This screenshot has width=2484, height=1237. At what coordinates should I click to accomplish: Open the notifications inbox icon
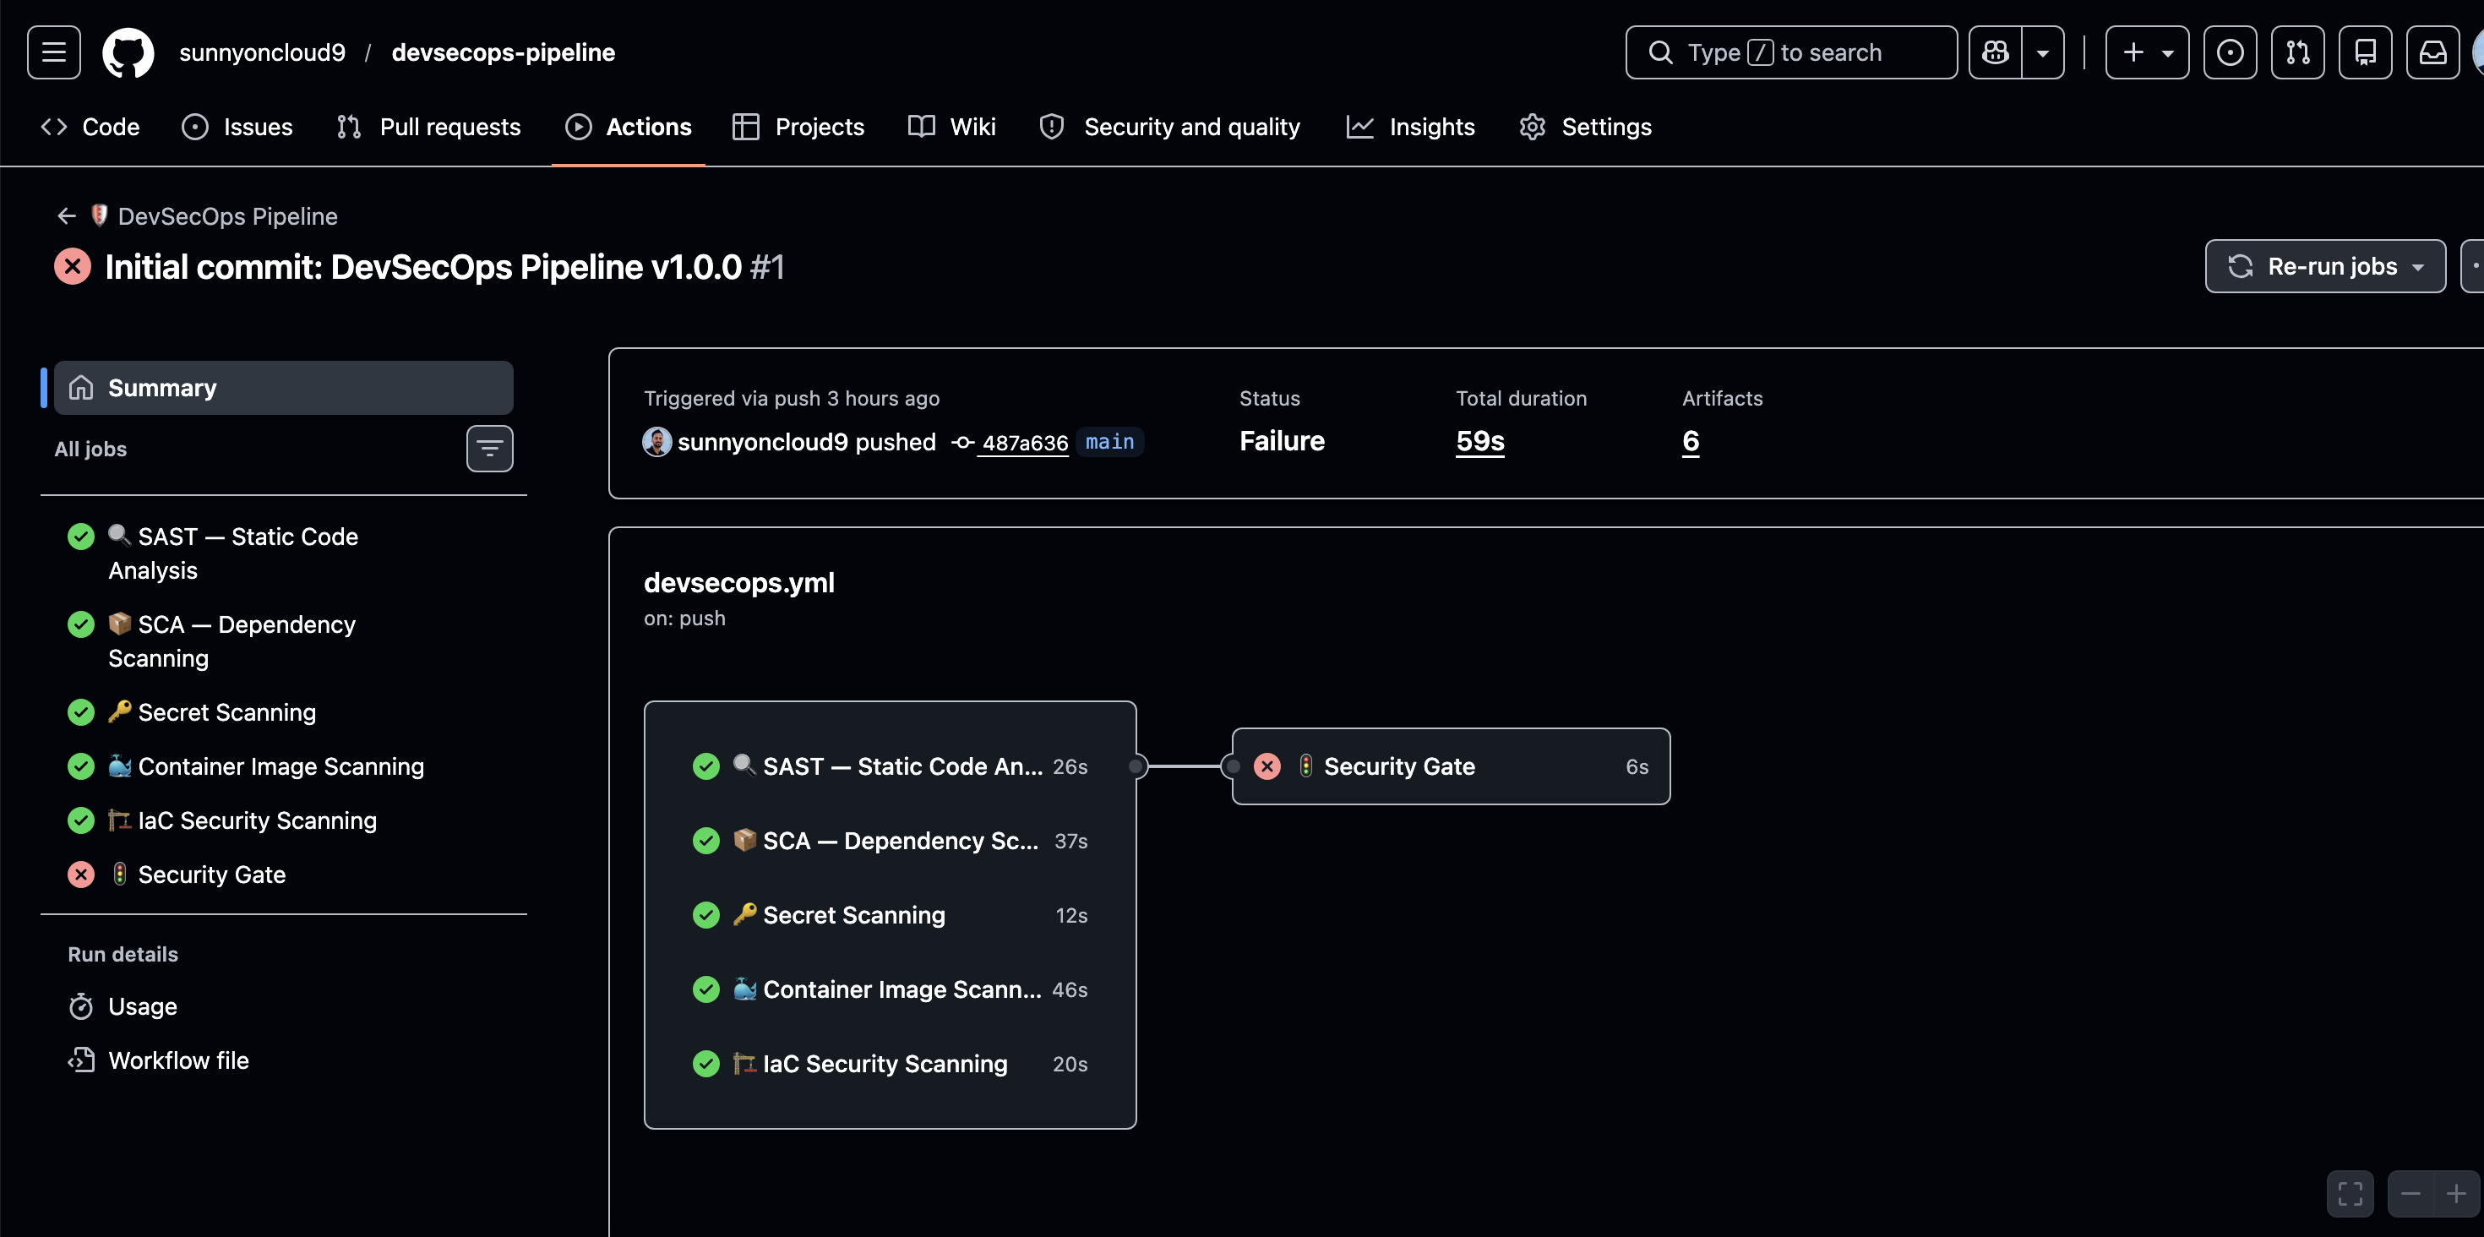pyautogui.click(x=2432, y=52)
